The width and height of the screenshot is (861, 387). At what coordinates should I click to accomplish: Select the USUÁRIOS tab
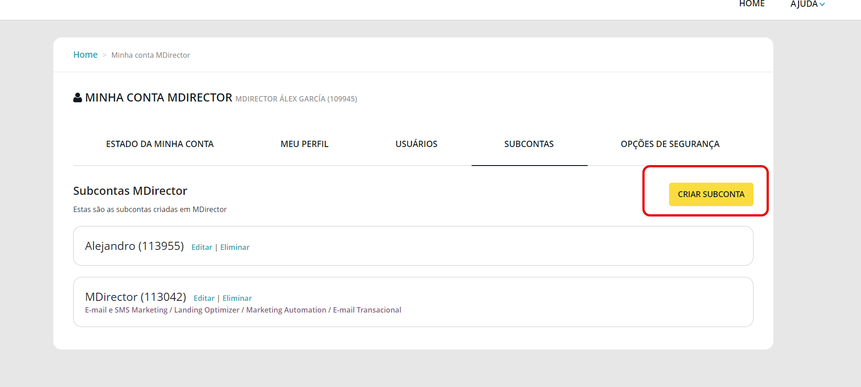pyautogui.click(x=416, y=144)
